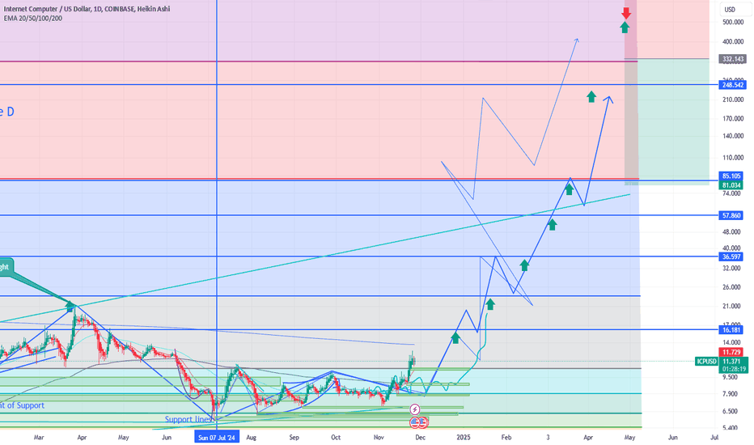The height and width of the screenshot is (445, 754).
Task: Click the 9.500 price axis value
Action: click(x=730, y=377)
